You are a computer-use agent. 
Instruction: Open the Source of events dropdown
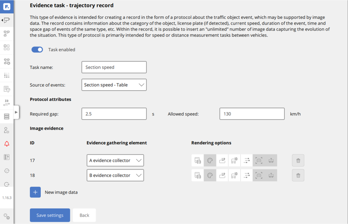click(x=114, y=85)
